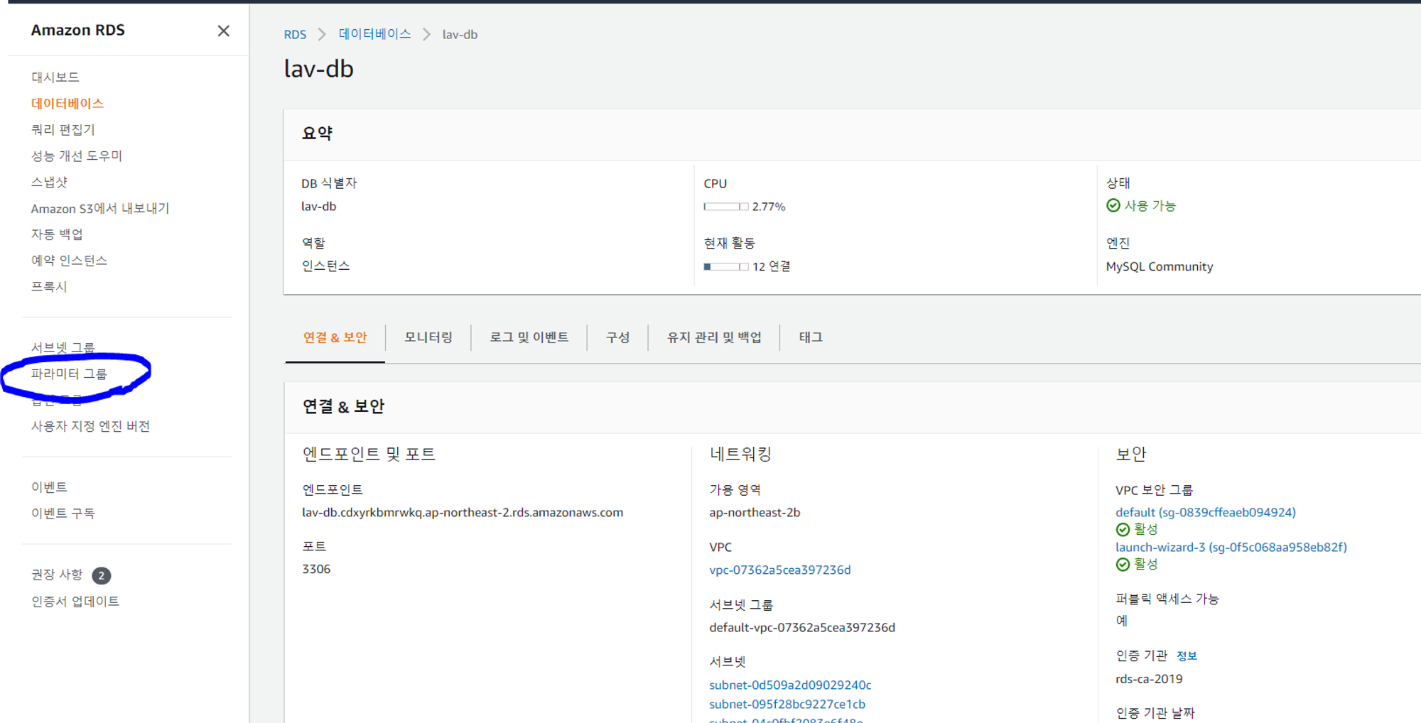Screen dimensions: 1421x723
Task: Open 데이터베이스 in the sidebar
Action: click(x=67, y=103)
